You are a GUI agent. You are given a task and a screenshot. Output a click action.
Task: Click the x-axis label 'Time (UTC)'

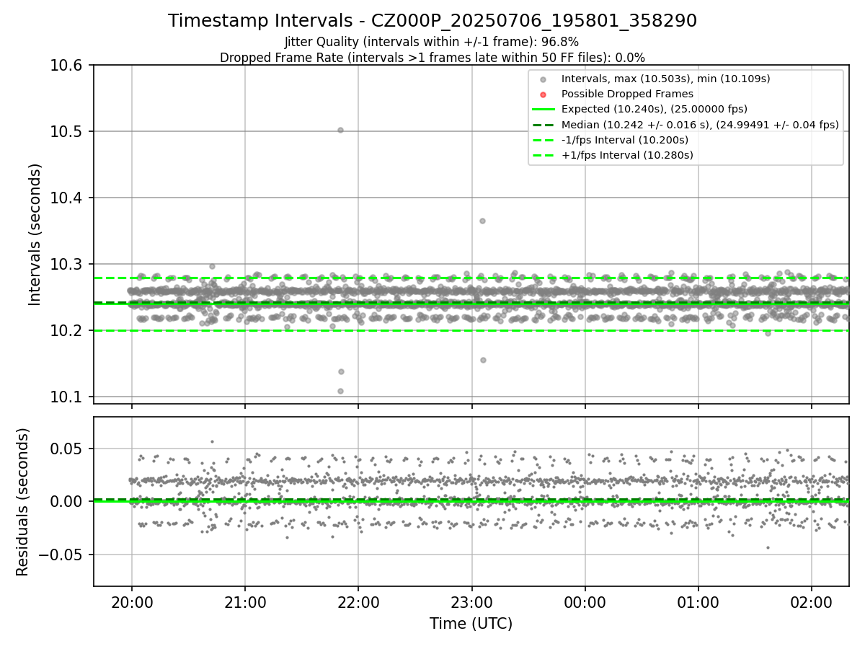471,624
